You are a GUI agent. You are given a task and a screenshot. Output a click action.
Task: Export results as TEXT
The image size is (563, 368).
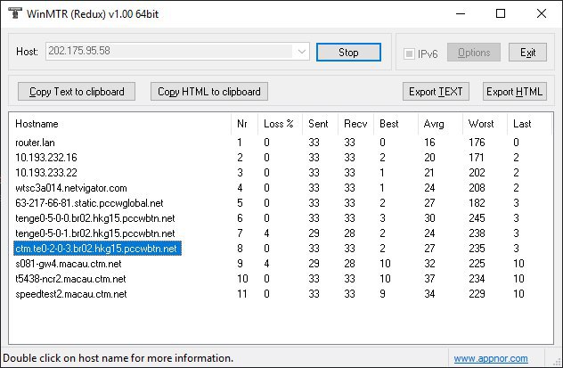click(x=436, y=92)
